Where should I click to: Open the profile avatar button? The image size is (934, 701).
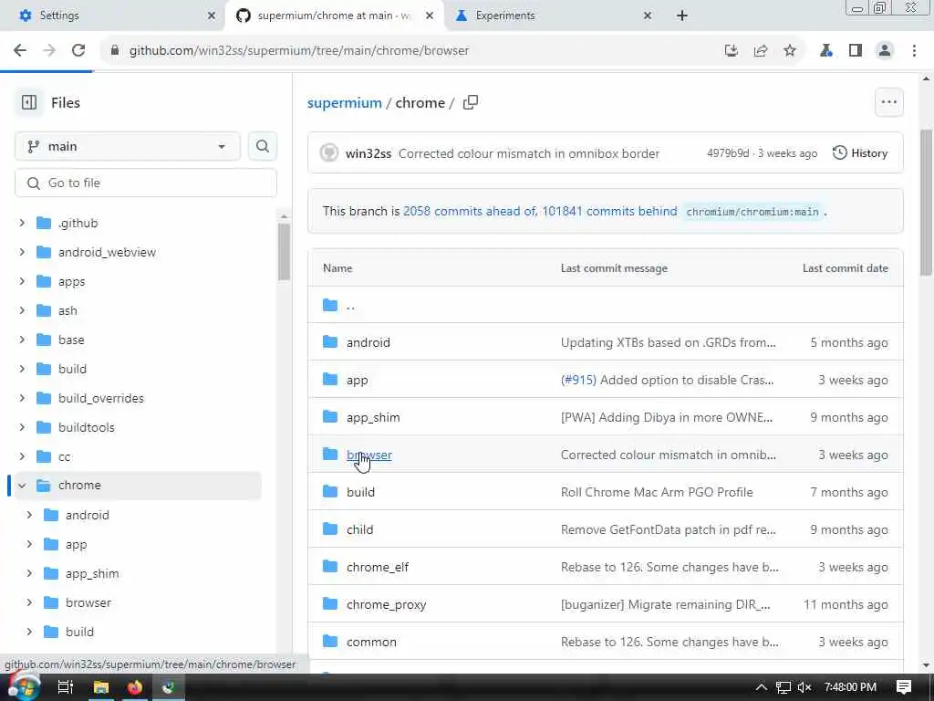[885, 51]
